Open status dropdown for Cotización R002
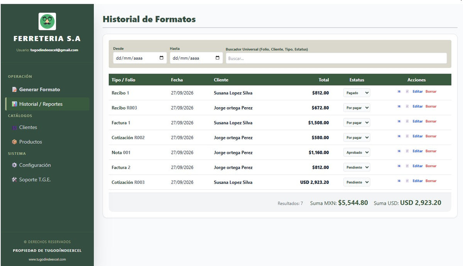 click(x=357, y=138)
